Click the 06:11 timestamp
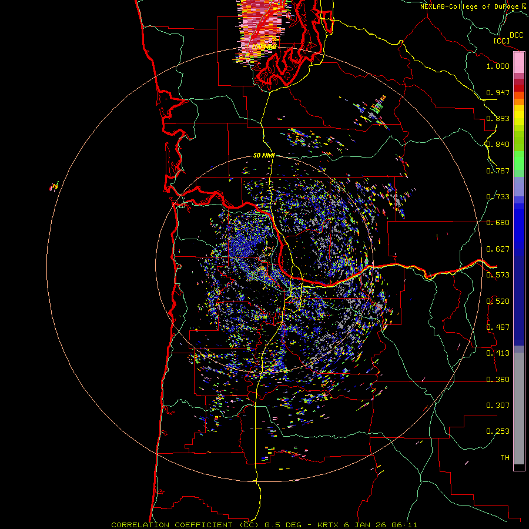This screenshot has width=529, height=529. pos(404,525)
